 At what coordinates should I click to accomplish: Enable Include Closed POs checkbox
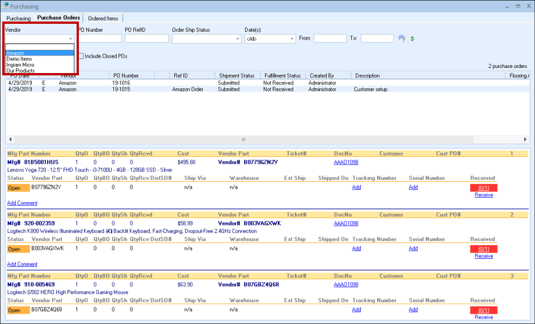coord(81,56)
